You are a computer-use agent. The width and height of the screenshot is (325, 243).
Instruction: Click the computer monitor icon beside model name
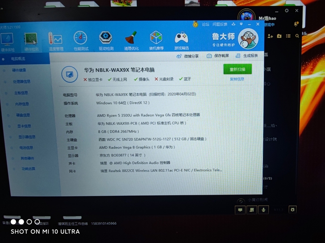tap(70, 74)
